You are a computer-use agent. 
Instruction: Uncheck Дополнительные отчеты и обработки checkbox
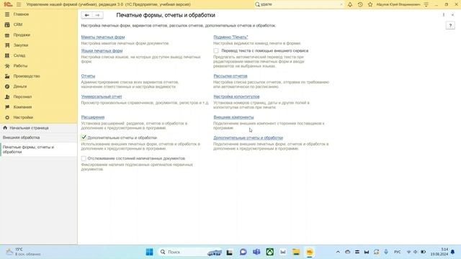(84, 137)
